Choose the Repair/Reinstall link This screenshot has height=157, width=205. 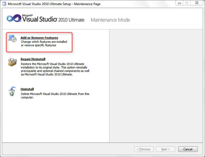point(33,59)
